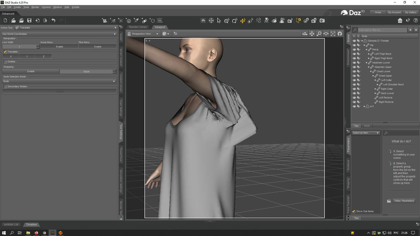Click the viewport Zoom magnifier icon

[319, 34]
